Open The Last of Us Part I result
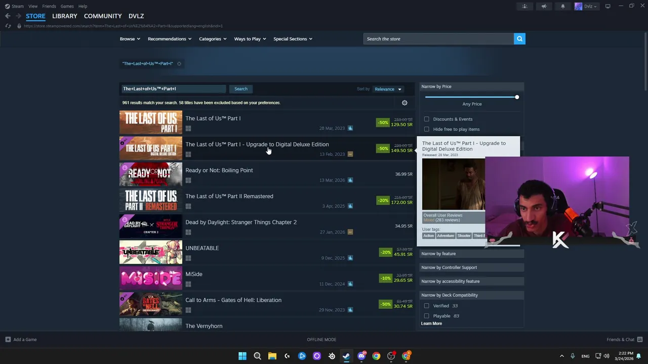 click(x=267, y=122)
